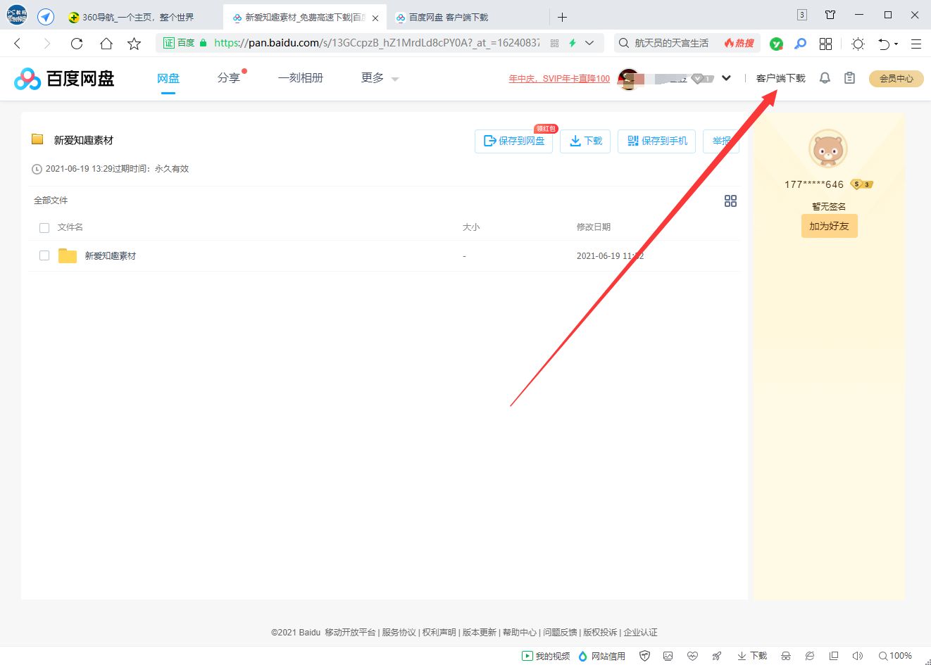Open the clipboard task list icon
Screen dimensions: 931x665
849,78
